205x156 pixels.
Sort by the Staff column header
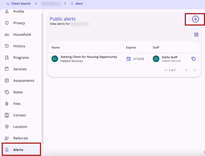click(156, 47)
